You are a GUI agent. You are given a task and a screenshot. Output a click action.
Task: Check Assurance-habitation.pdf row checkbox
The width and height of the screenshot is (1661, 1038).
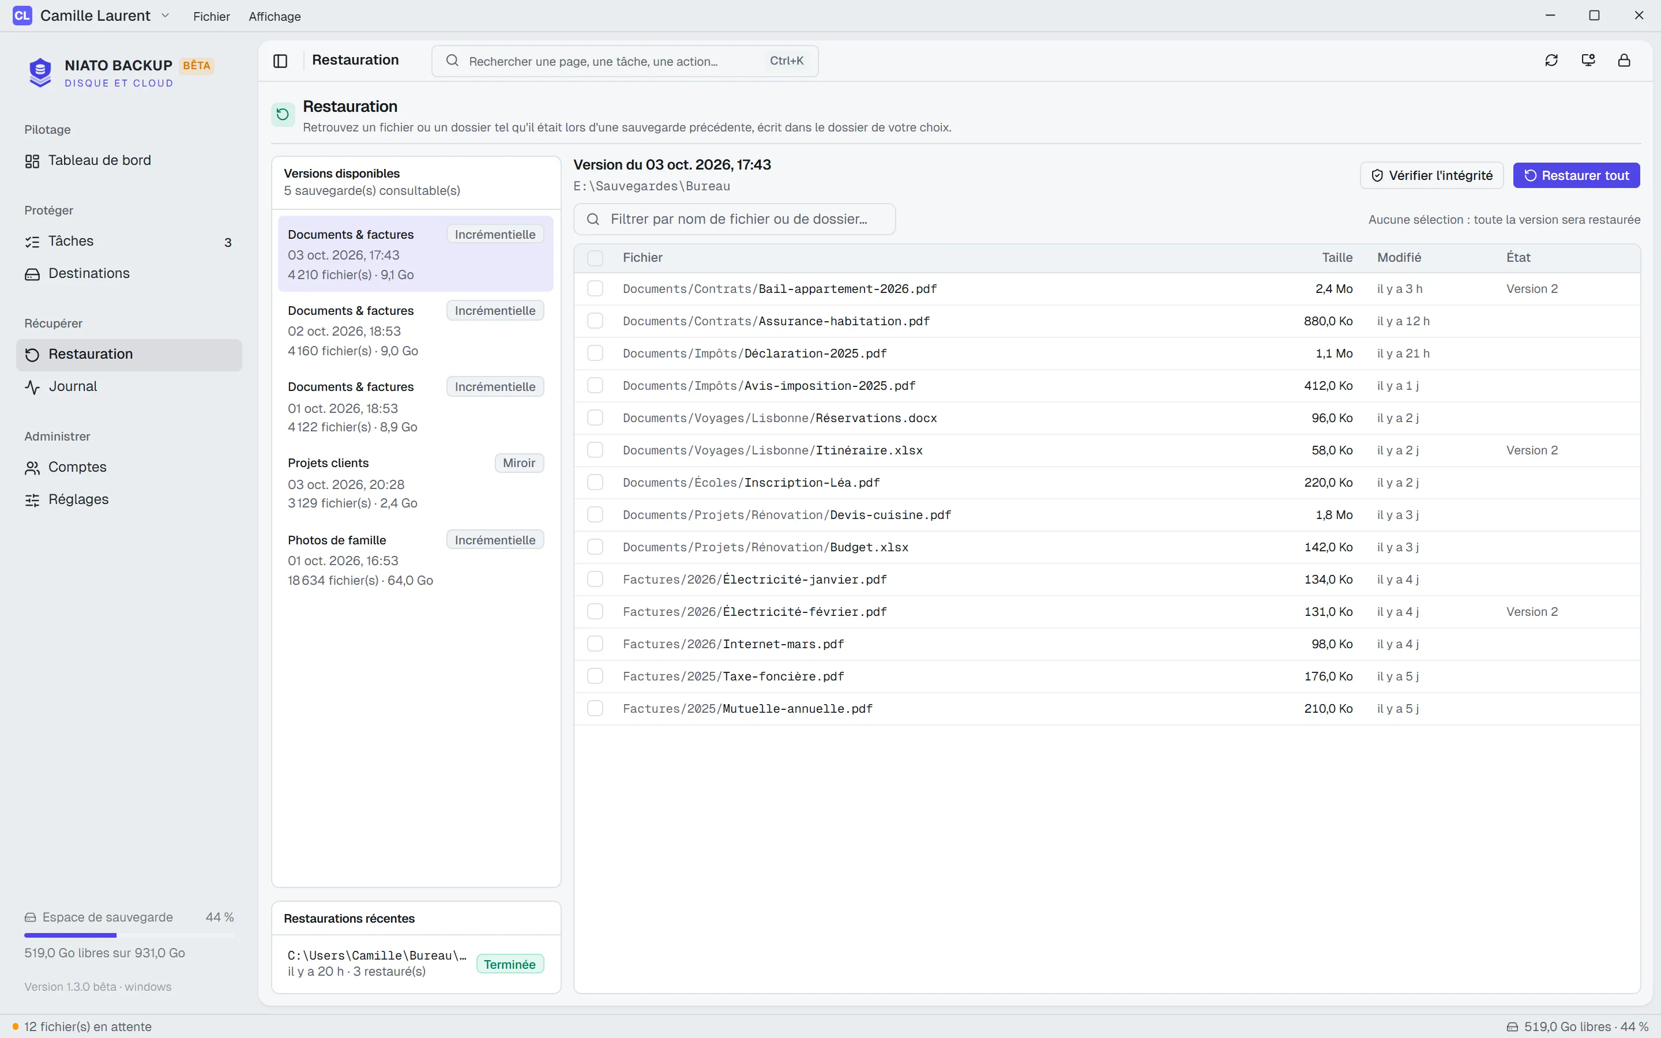[x=595, y=321]
